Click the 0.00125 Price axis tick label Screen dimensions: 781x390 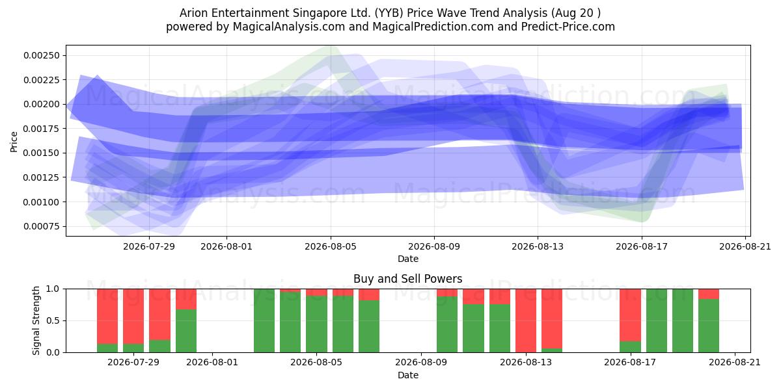(42, 177)
